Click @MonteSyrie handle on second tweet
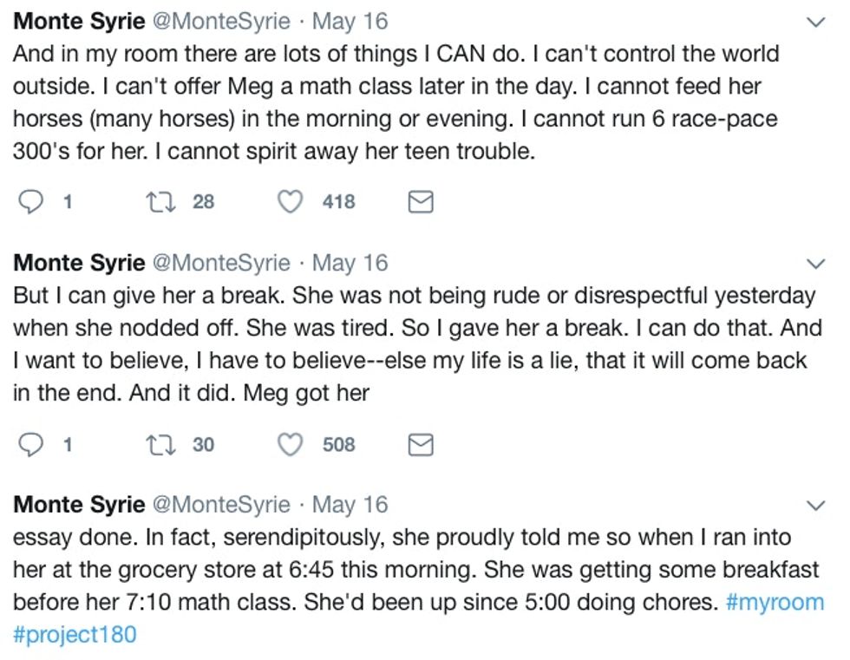This screenshot has height=660, width=850. 221,262
